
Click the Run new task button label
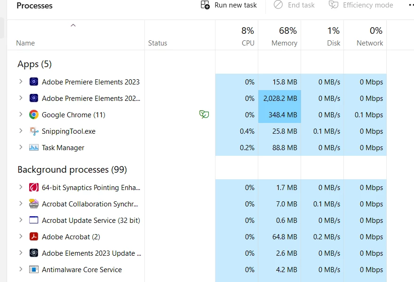coord(236,5)
